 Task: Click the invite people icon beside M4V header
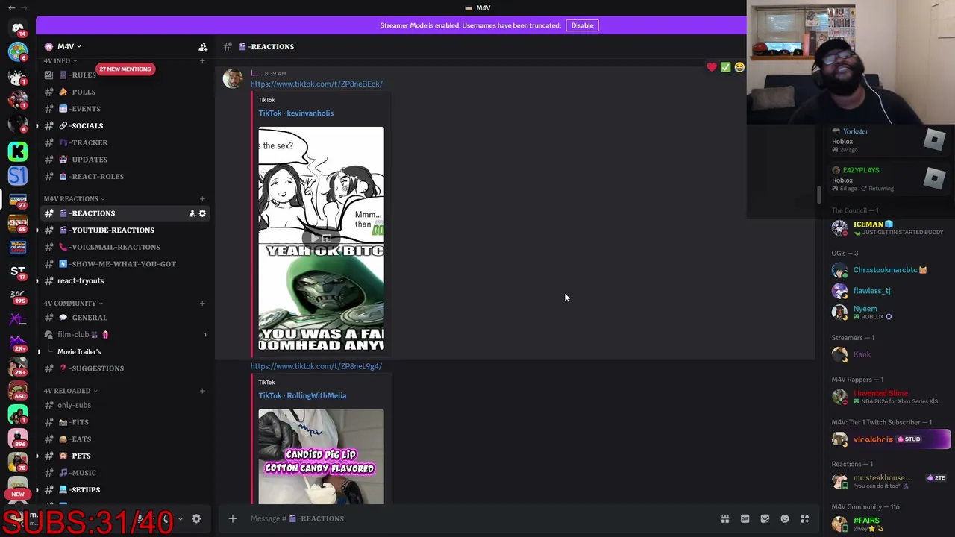(x=203, y=46)
